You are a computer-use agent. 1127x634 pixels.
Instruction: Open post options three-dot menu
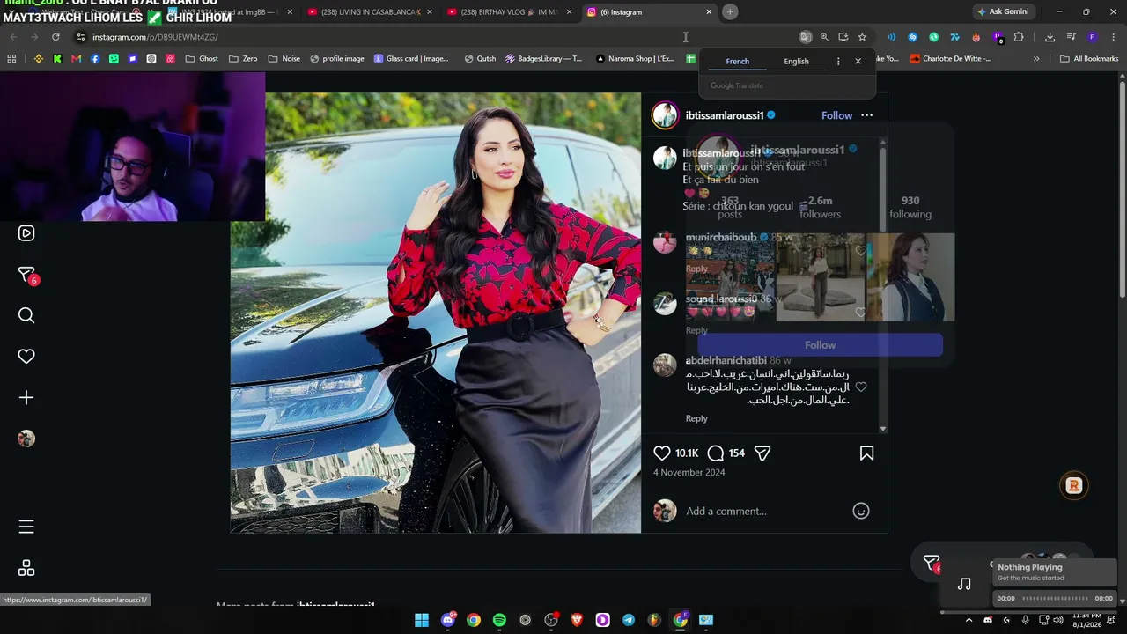(x=866, y=115)
